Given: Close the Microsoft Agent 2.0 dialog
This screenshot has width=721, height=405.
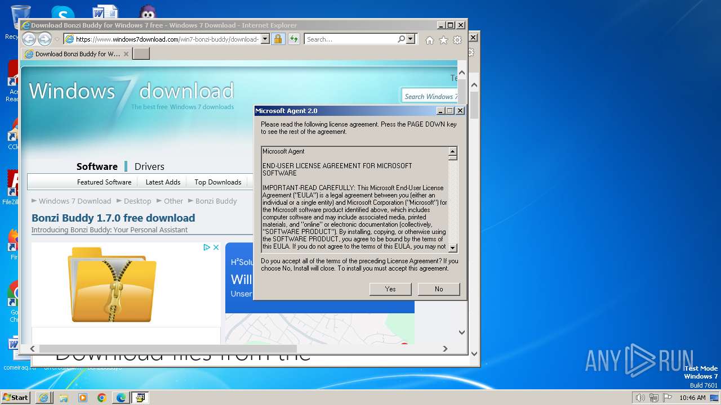Looking at the screenshot, I should 460,111.
